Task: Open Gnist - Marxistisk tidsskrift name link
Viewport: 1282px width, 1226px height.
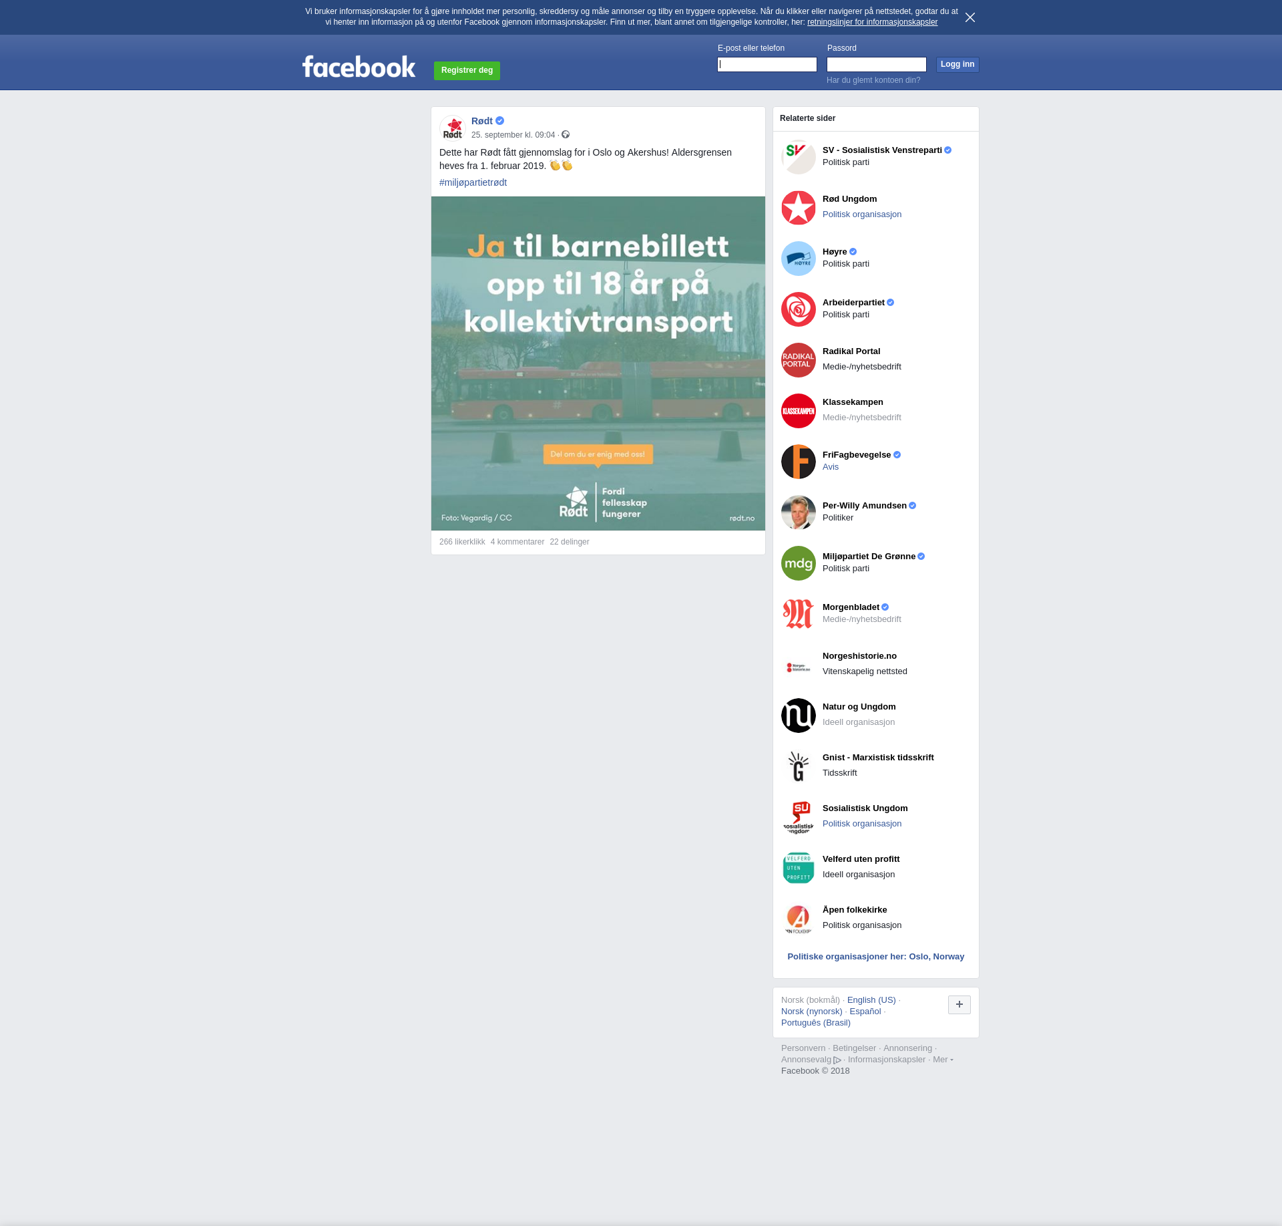Action: click(878, 758)
